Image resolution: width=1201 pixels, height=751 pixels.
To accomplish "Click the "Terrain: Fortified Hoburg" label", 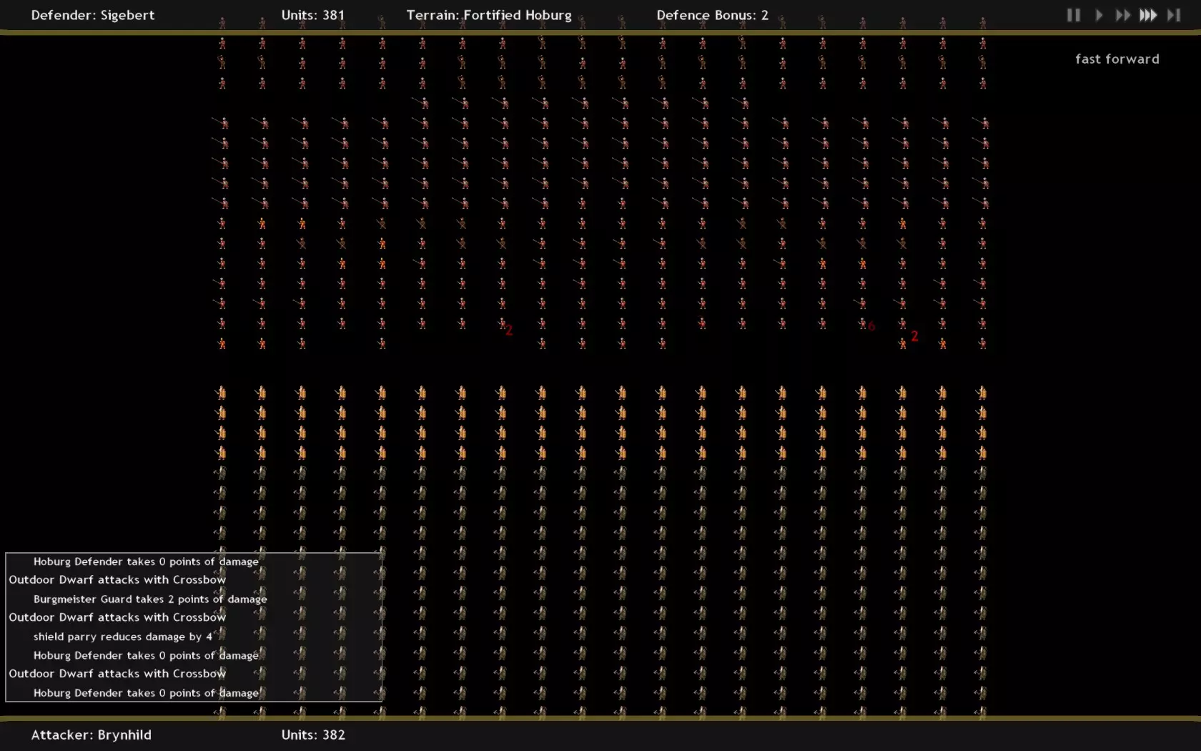I will coord(489,15).
